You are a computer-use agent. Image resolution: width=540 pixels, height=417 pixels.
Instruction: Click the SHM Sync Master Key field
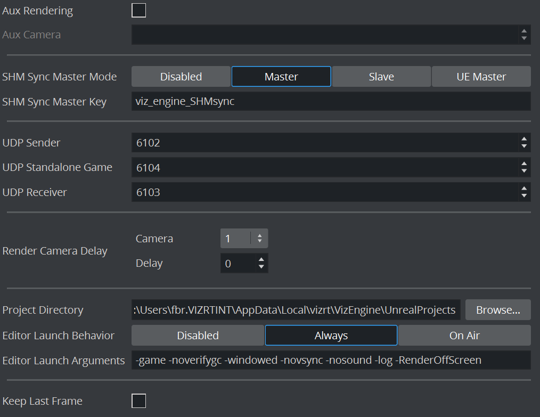point(330,101)
